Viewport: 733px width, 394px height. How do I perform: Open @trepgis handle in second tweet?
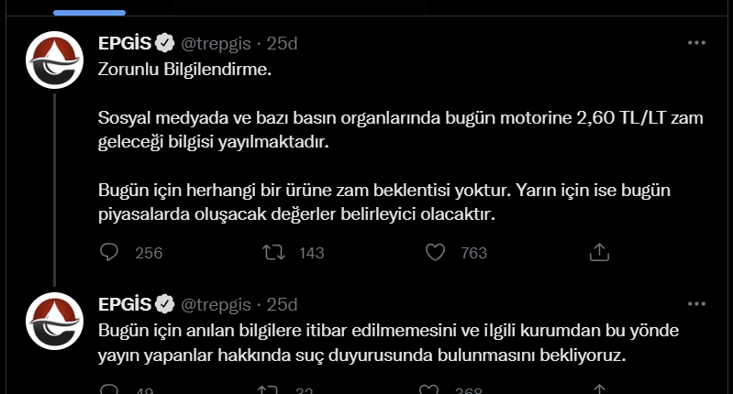click(x=216, y=304)
